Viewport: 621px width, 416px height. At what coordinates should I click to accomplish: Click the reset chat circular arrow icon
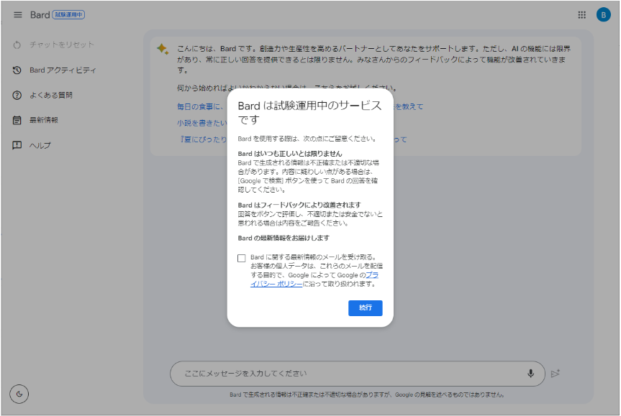tap(17, 45)
